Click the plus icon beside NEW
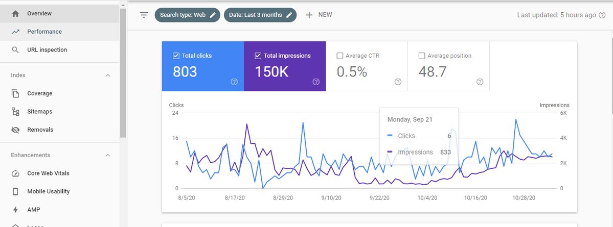 point(309,15)
